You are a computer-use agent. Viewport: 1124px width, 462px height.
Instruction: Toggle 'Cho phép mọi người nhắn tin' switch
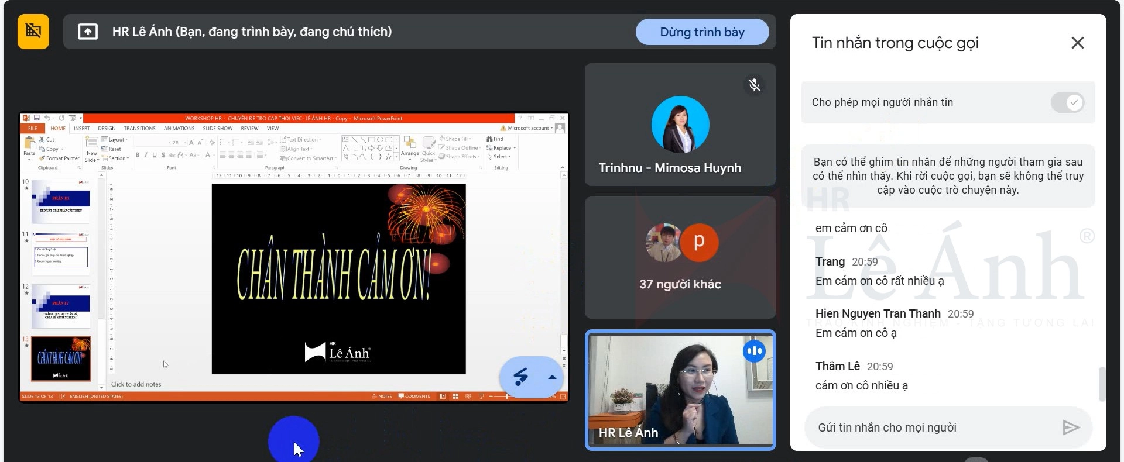[1067, 102]
